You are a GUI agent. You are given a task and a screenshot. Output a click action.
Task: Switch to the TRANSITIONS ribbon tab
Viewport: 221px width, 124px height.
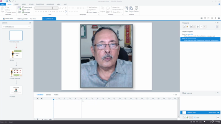[40, 4]
